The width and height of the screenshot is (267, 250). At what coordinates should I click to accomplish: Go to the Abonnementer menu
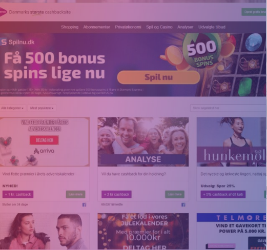click(x=97, y=27)
